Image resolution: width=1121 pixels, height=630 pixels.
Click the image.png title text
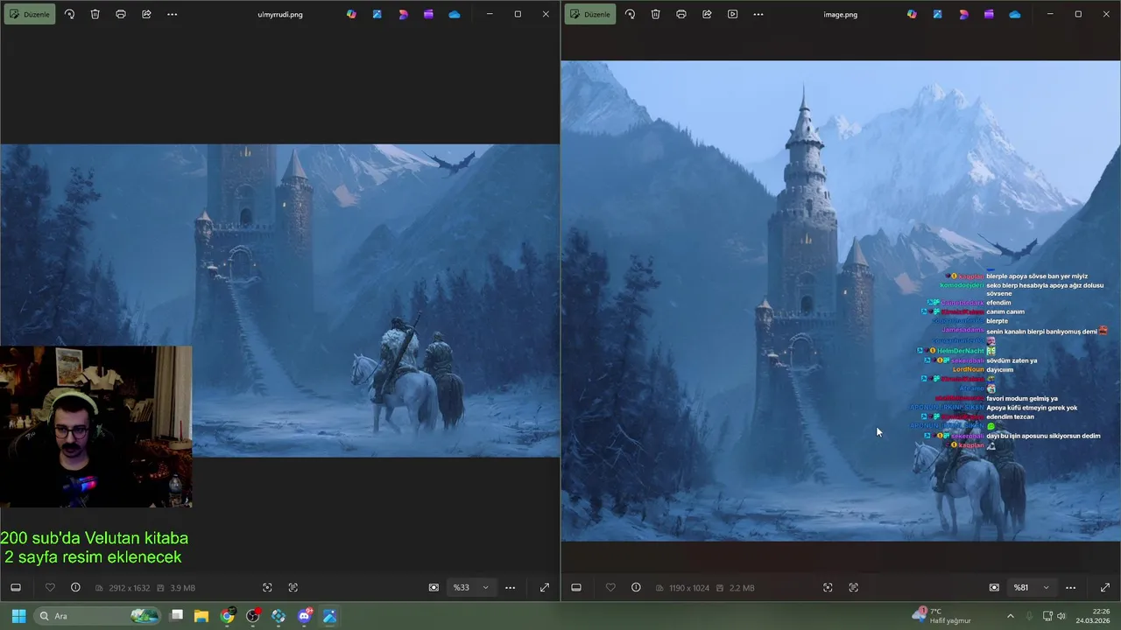[x=841, y=14]
